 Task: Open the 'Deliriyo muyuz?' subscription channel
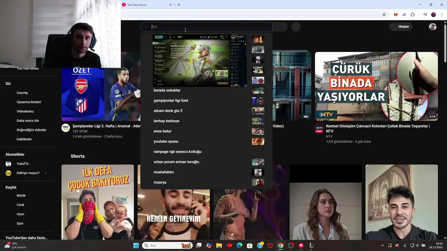28,173
